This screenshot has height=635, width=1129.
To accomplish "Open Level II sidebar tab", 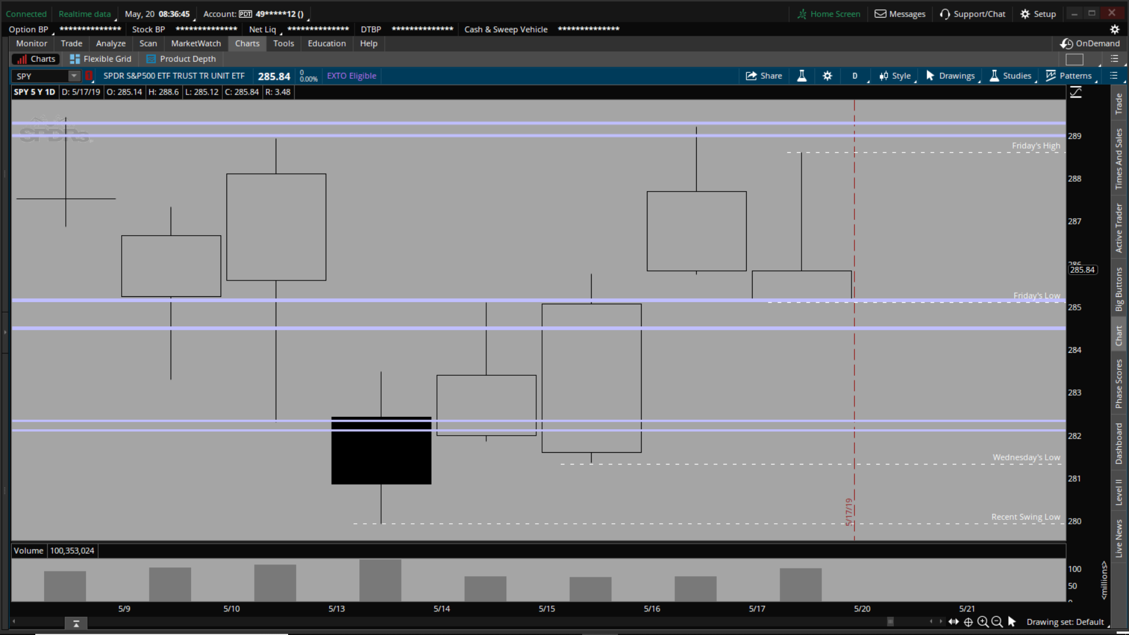I will coord(1118,492).
